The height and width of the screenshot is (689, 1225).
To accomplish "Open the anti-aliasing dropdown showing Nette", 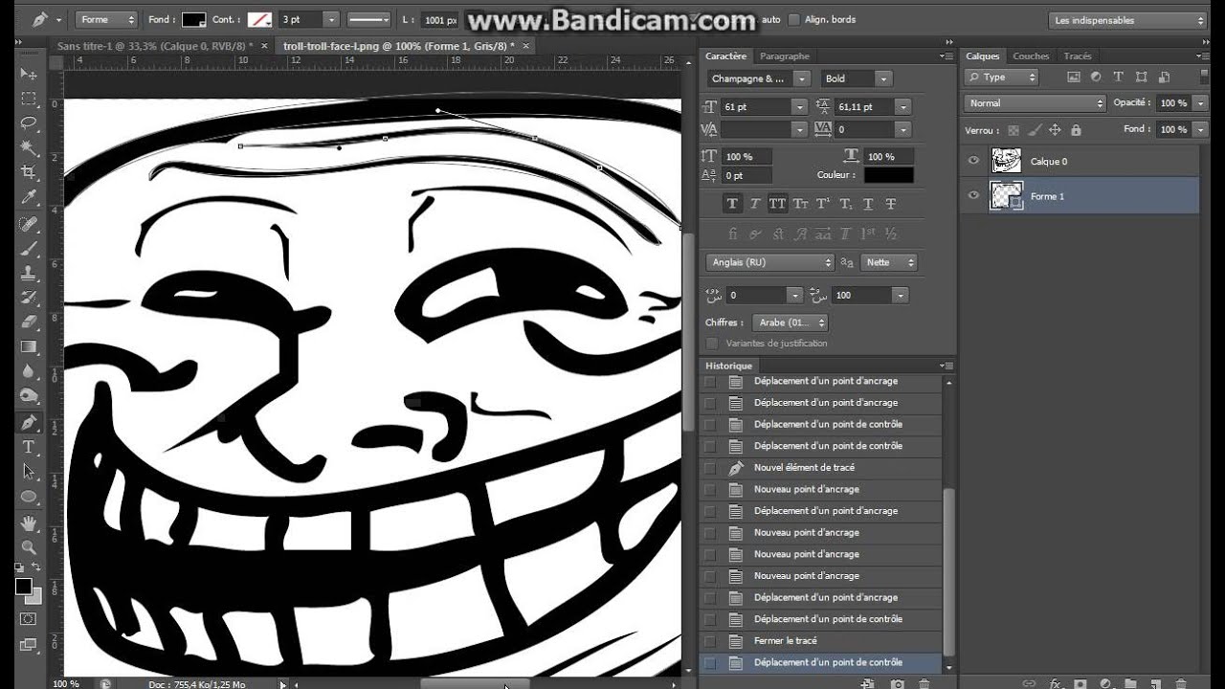I will (x=889, y=261).
